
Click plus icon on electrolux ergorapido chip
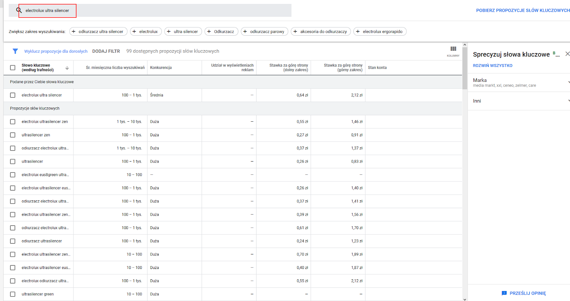click(358, 31)
